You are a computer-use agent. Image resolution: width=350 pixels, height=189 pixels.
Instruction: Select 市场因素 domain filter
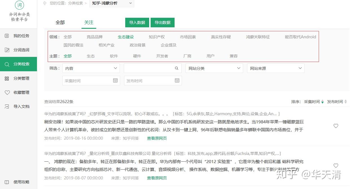(188, 37)
